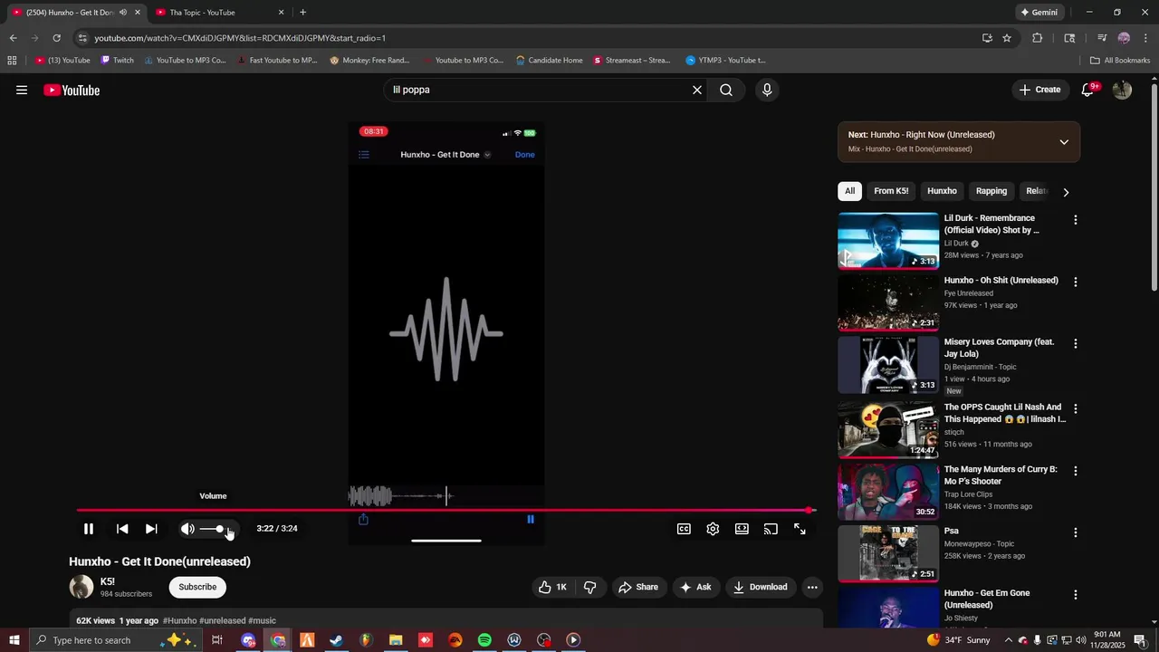This screenshot has height=652, width=1159.
Task: Open Chrome apps grid icon
Action: click(x=12, y=61)
